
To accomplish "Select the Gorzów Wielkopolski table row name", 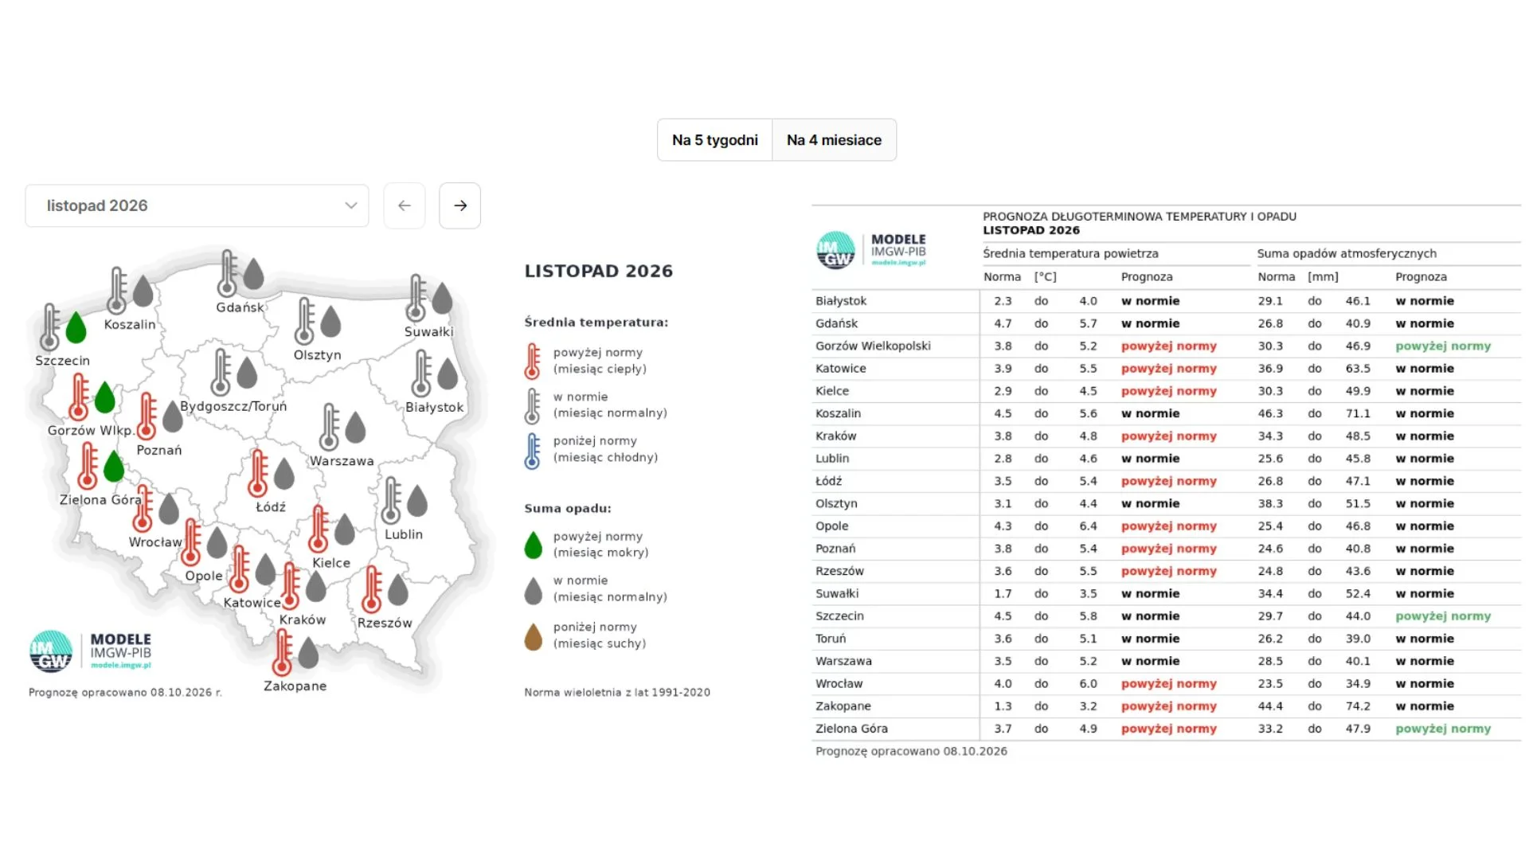I will click(873, 346).
